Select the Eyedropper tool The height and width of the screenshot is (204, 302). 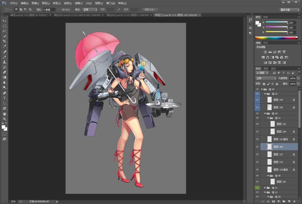coord(4,46)
